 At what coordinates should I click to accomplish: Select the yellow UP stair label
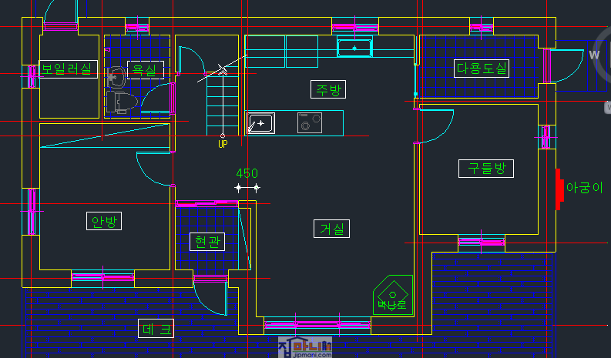[x=223, y=144]
